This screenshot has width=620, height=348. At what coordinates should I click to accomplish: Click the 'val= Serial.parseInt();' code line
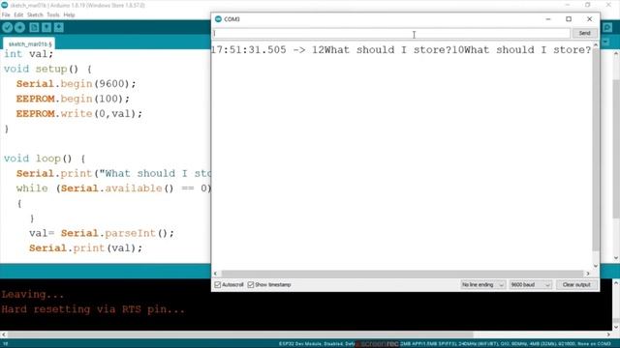(101, 233)
